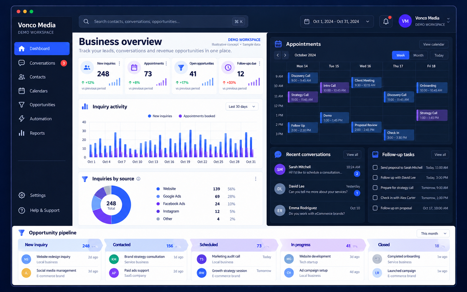Click View all in Follow-up tasks
Screen dimensions: 467x292
pyautogui.click(x=440, y=155)
